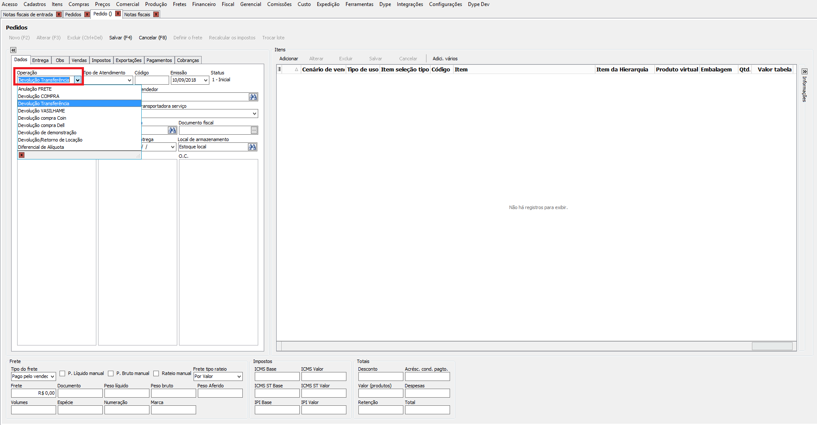The height and width of the screenshot is (425, 817).
Task: Collapse the left panel with the double-arrow icon
Action: (13, 50)
